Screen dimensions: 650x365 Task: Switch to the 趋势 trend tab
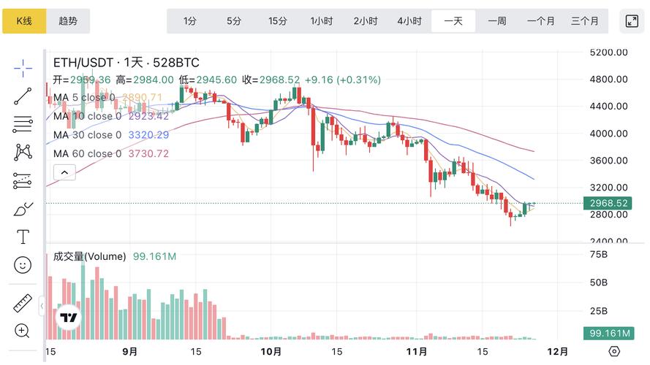(x=68, y=21)
